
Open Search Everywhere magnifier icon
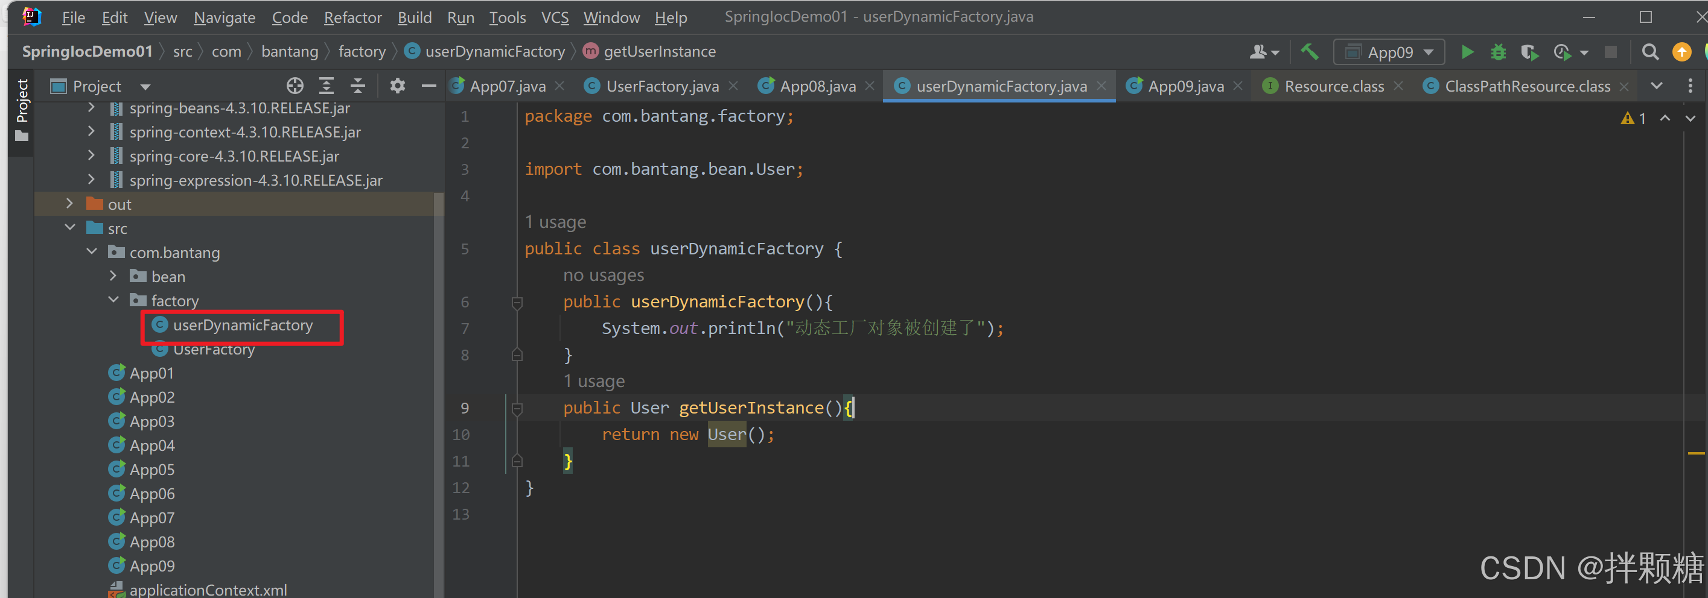pos(1650,52)
